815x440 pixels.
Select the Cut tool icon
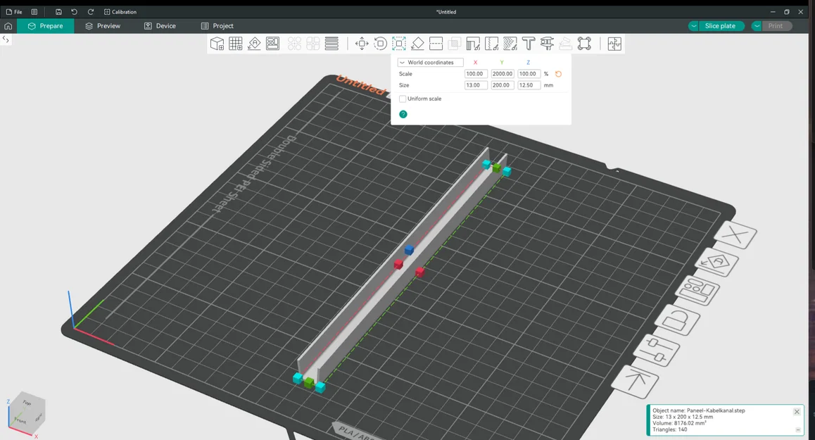click(436, 44)
